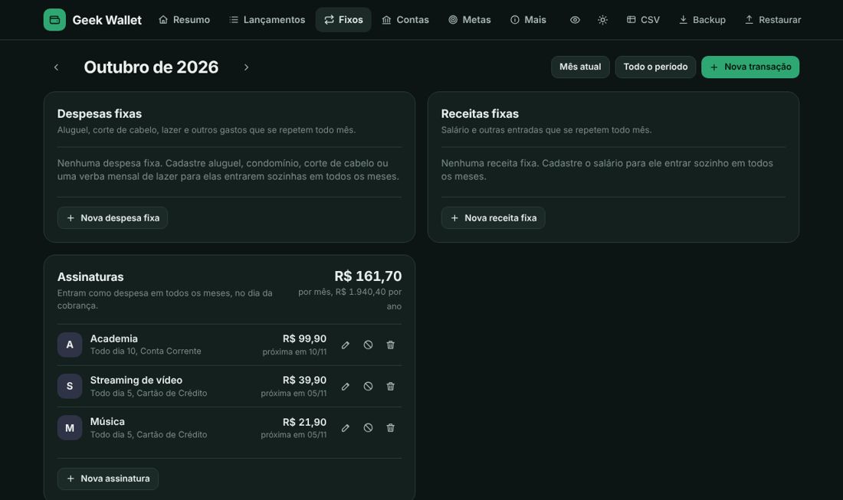Pause the Academia subscription
Viewport: 843px width, 500px height.
368,345
